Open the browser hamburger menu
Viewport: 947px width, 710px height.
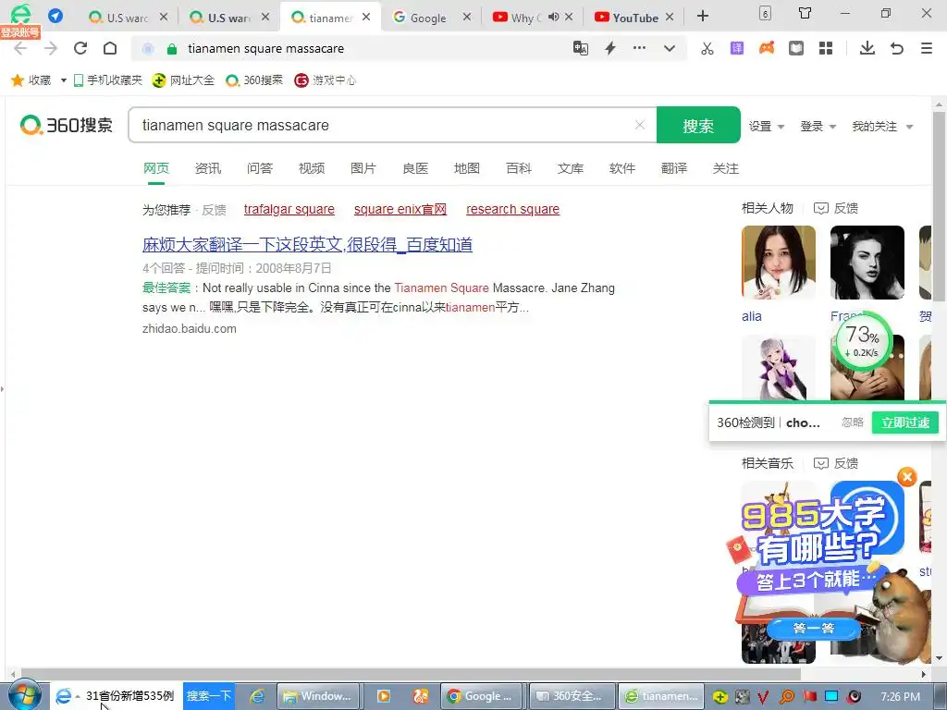[x=927, y=48]
